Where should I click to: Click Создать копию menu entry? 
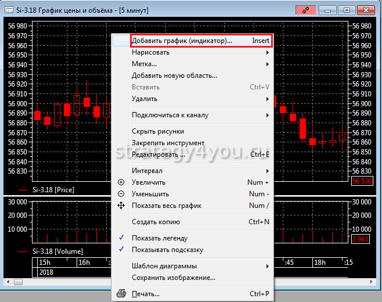tap(156, 222)
